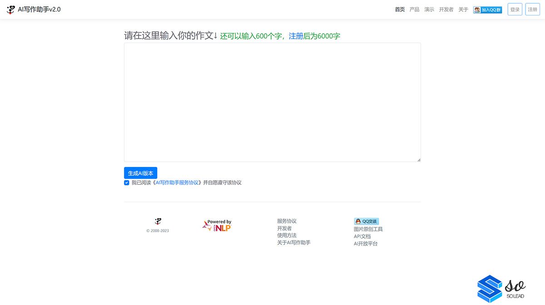545x305 pixels.
Task: Click the textarea resize handle corner
Action: 419,160
